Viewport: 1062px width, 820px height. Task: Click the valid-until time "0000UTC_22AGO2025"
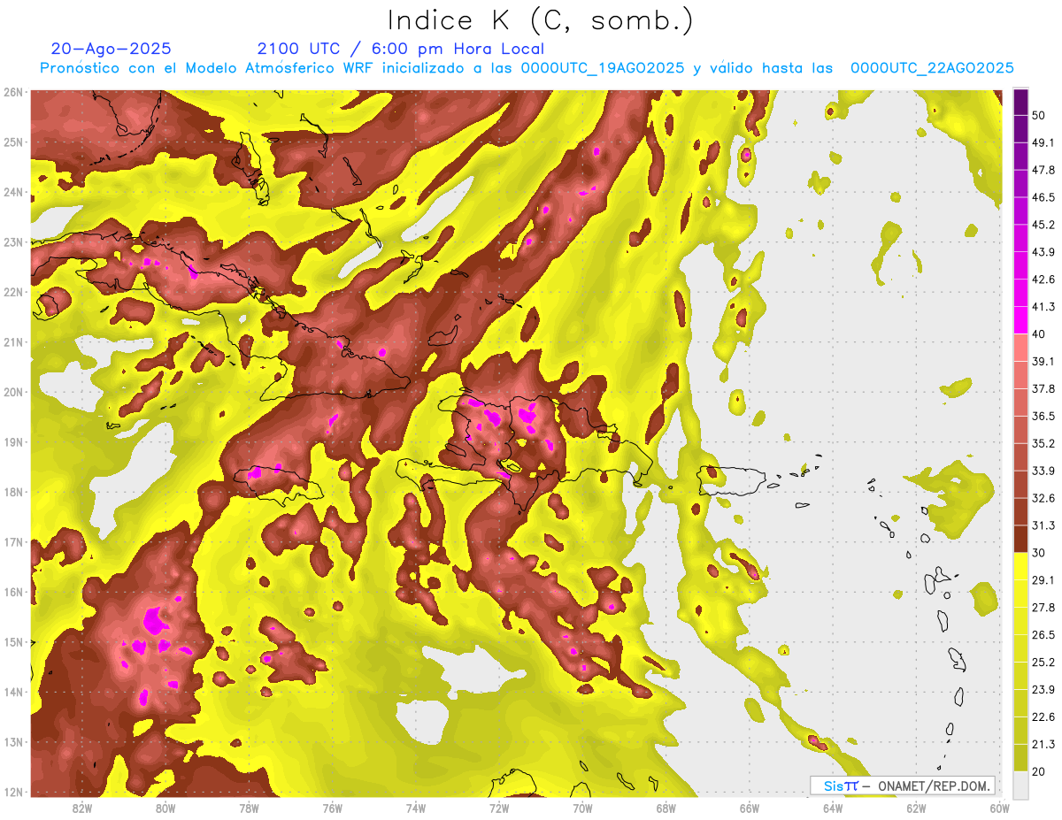point(932,68)
